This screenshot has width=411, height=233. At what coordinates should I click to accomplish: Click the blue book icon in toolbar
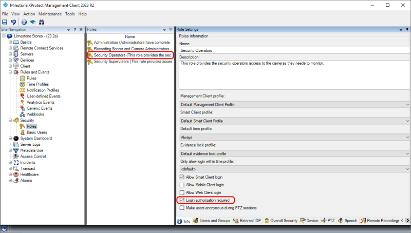click(33, 22)
